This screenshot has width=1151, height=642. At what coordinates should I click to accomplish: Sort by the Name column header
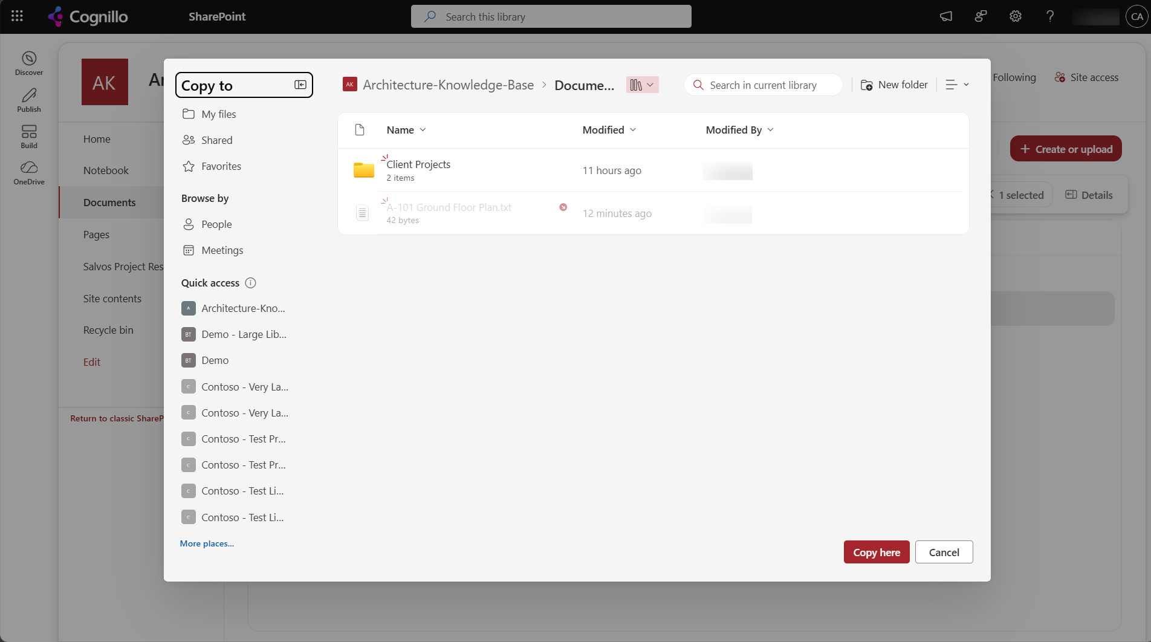tap(406, 130)
